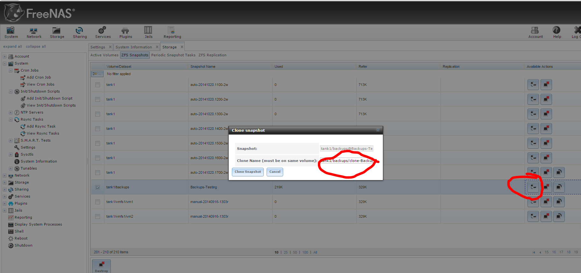Image resolution: width=581 pixels, height=273 pixels.
Task: Rollback the tank1/vmfs1/vm1 snapshot
Action: (x=559, y=202)
